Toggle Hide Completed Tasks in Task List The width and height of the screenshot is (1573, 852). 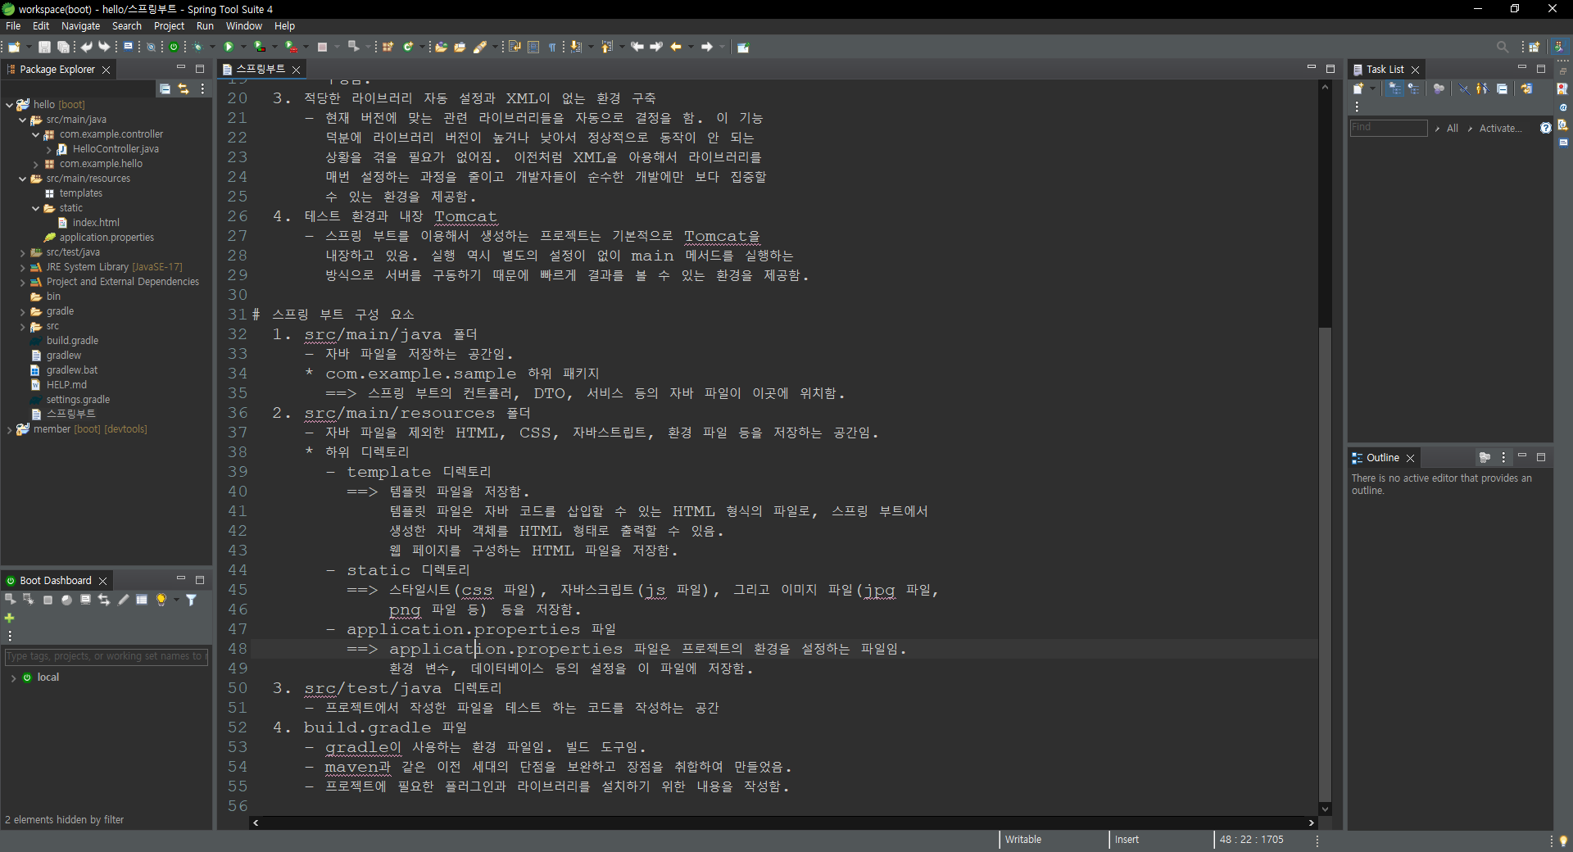1463,88
